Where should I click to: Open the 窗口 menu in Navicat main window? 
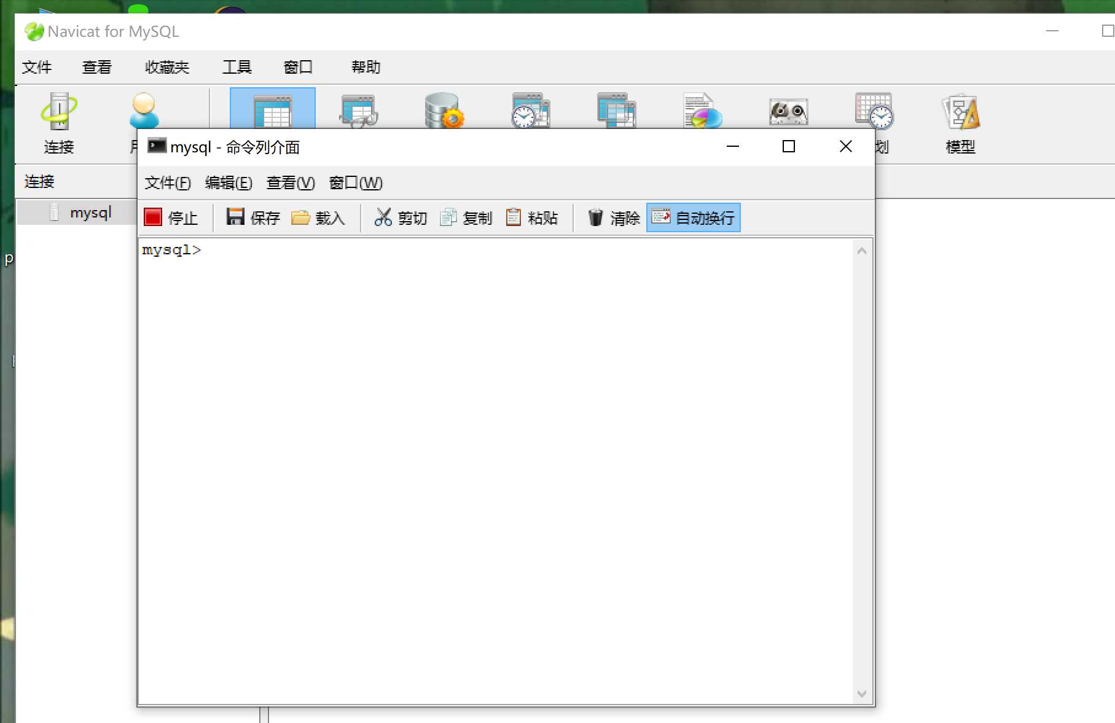298,67
